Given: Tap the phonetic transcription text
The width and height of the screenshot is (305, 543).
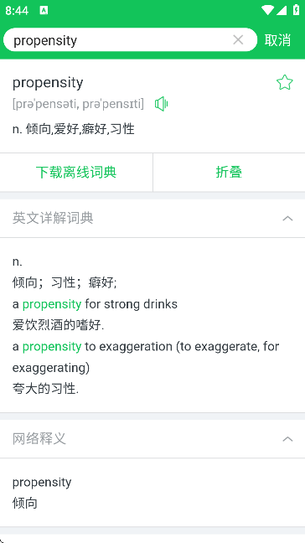Looking at the screenshot, I should (78, 104).
